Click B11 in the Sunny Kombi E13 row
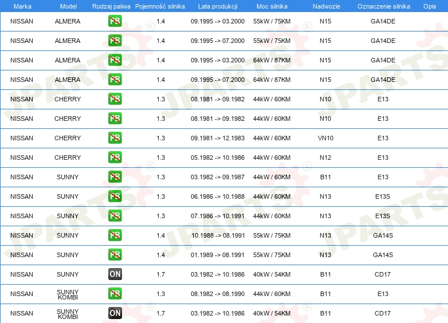 tap(325, 294)
